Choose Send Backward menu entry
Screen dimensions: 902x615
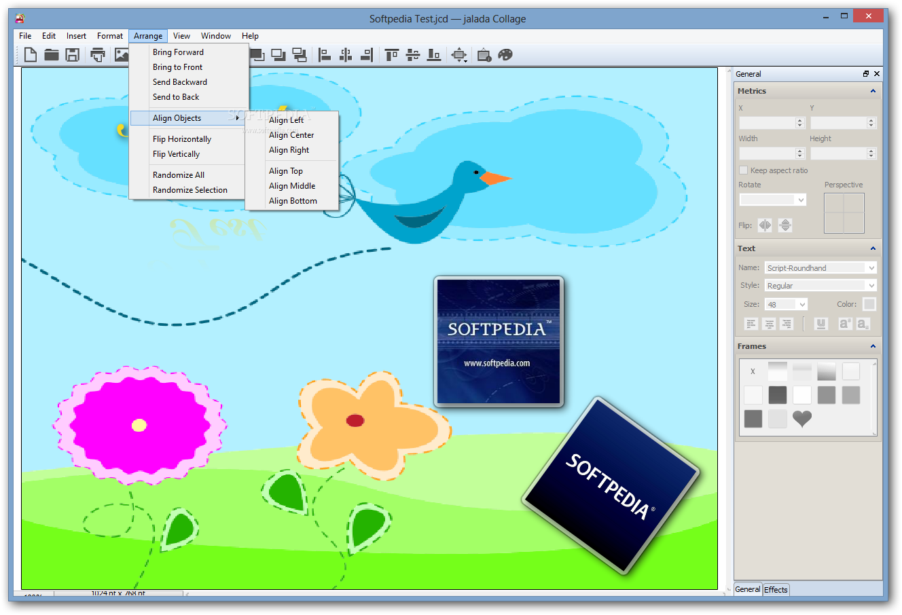click(188, 82)
